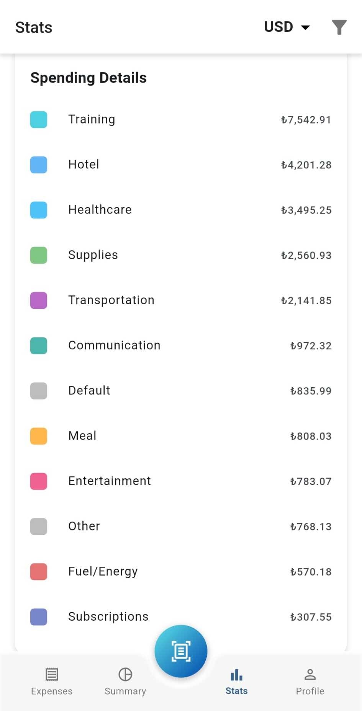Tap the green Supplies color swatch
This screenshot has width=362, height=711.
tap(39, 255)
